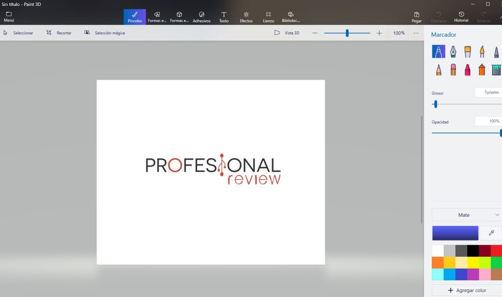Open the Menú folder button
The image size is (502, 297).
(x=9, y=17)
